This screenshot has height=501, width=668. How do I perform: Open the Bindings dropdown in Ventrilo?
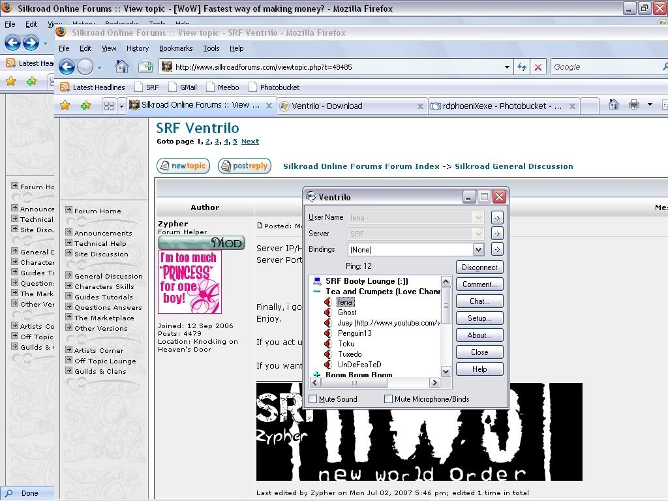click(x=478, y=250)
